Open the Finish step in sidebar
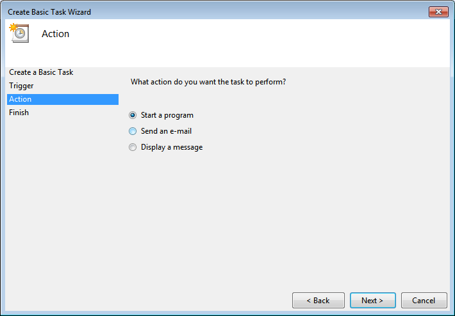This screenshot has width=455, height=316. 19,113
